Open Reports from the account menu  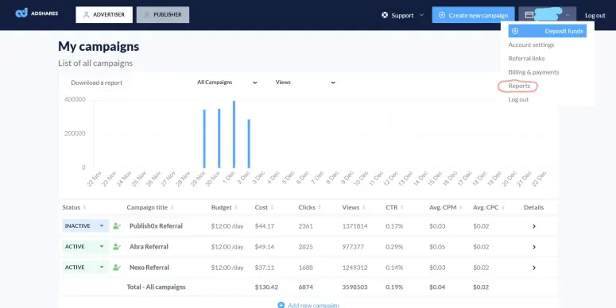519,86
